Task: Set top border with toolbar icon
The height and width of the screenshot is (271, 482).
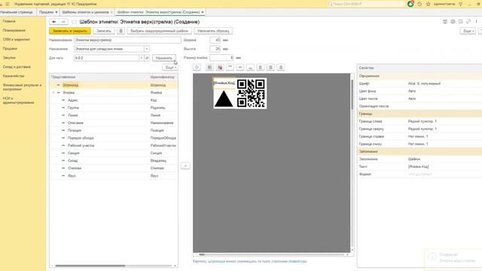Action: pos(230,67)
